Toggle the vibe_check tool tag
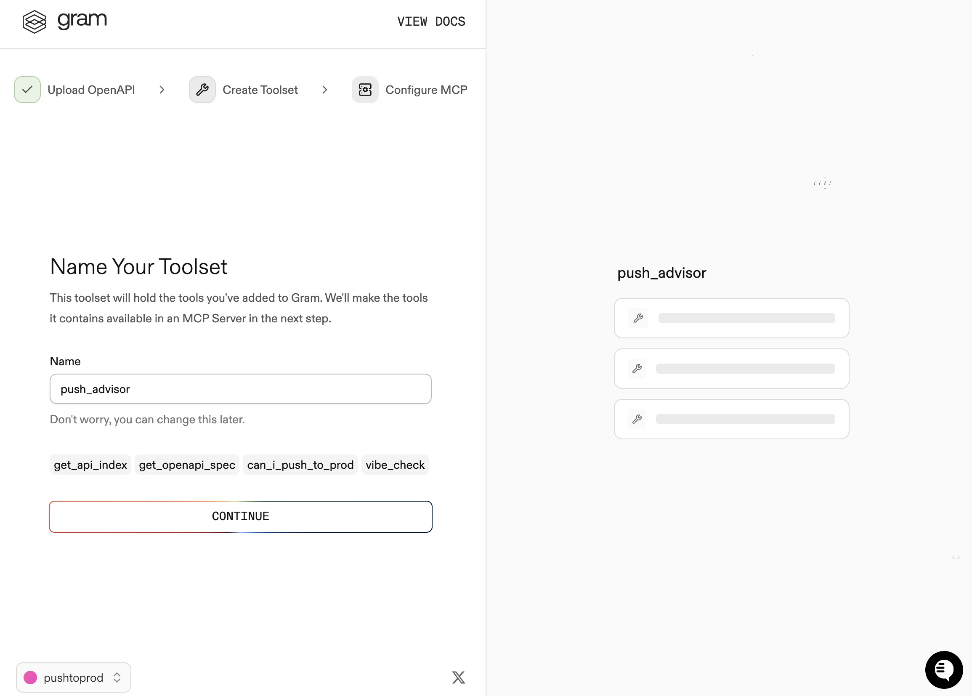 [x=395, y=465]
